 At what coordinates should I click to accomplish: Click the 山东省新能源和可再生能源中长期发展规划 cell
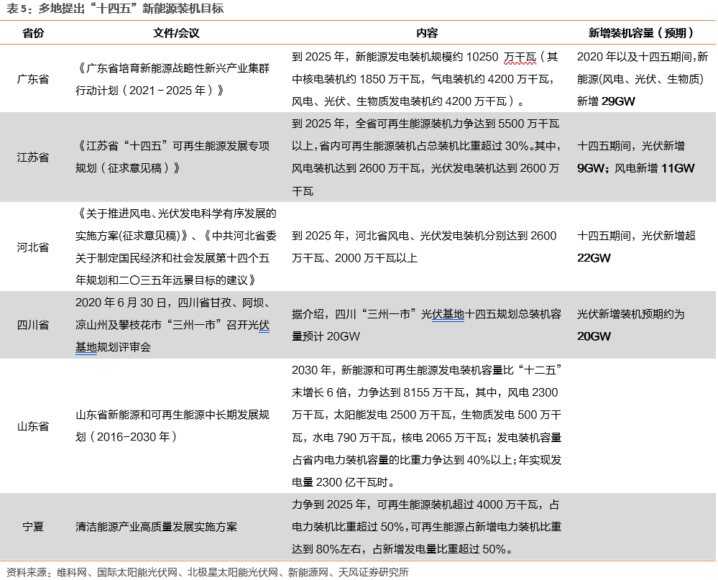click(x=172, y=425)
